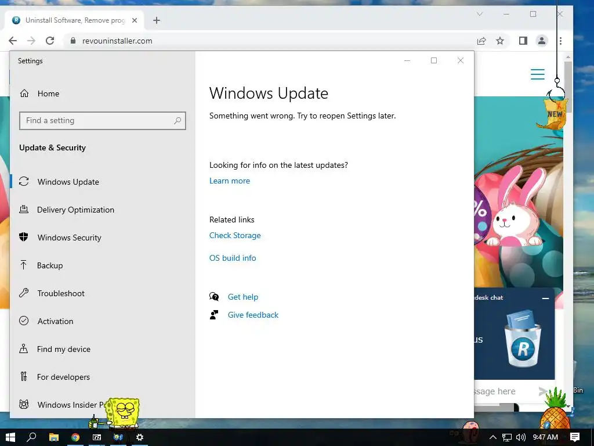594x446 pixels.
Task: Open the Check Storage link
Action: click(x=235, y=236)
